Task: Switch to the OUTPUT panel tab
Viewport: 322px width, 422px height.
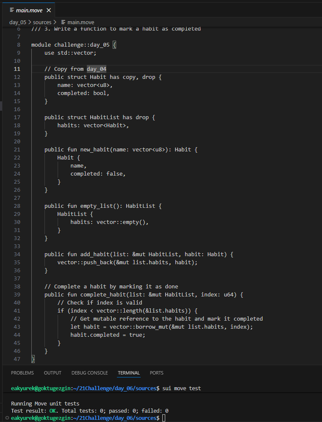Action: pyautogui.click(x=53, y=373)
